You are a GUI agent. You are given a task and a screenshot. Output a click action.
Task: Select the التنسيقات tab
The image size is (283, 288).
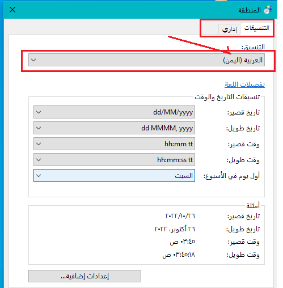[256, 28]
